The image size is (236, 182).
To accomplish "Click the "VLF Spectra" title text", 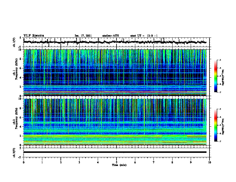I will (x=34, y=36).
